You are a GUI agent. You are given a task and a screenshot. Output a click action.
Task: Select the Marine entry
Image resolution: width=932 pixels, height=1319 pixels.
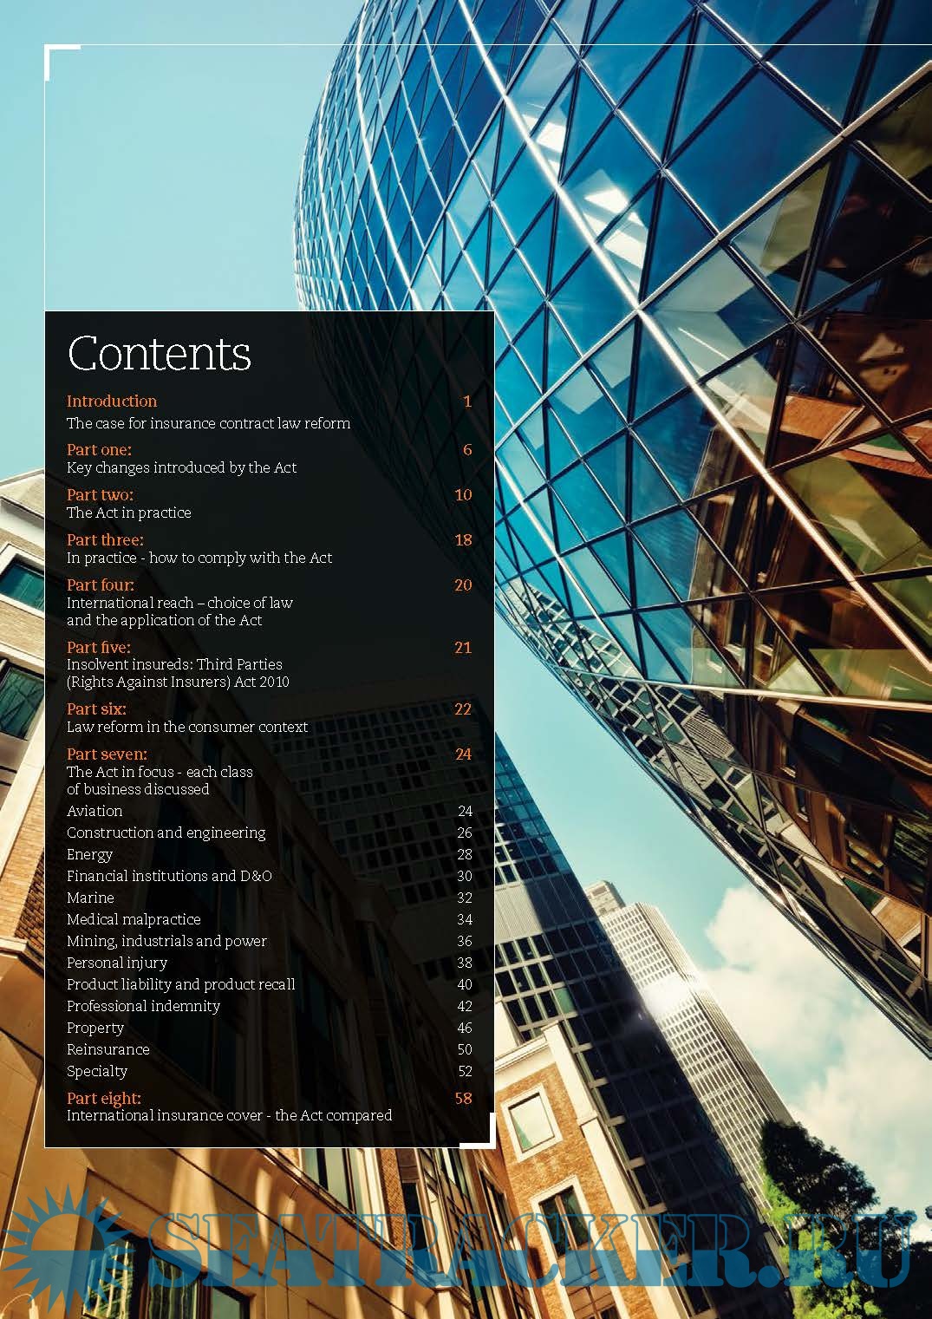90,898
